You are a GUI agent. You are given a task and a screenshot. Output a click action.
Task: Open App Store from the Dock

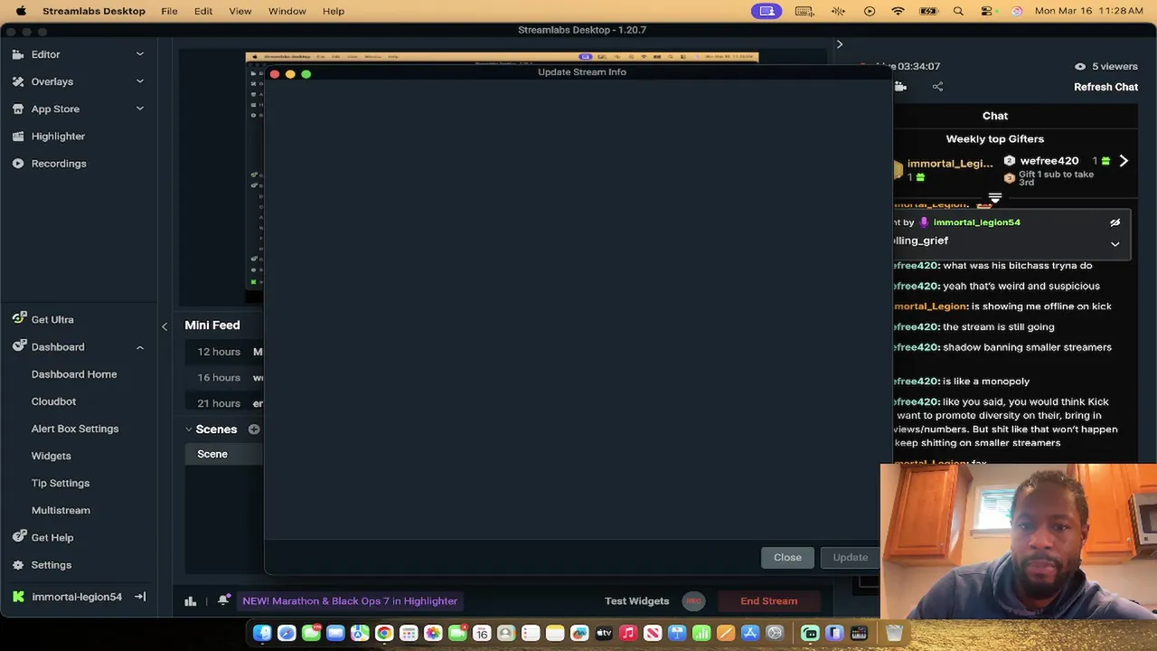coord(750,634)
